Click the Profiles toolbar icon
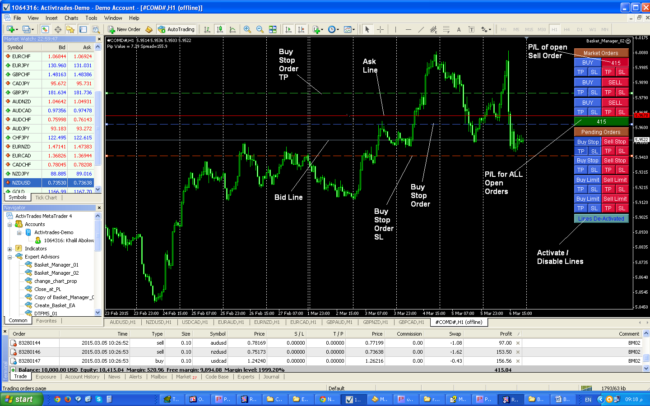Viewport: 650px width, 406px height. [28, 29]
